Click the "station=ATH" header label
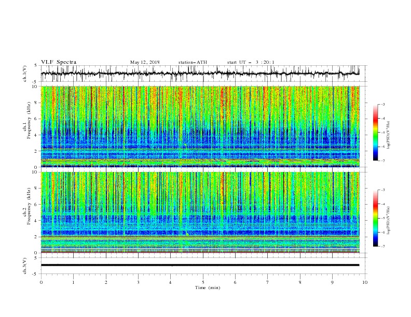 pyautogui.click(x=193, y=62)
